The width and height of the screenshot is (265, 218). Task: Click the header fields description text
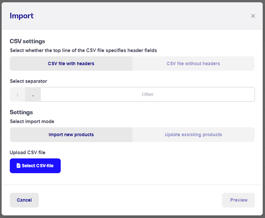pyautogui.click(x=84, y=50)
